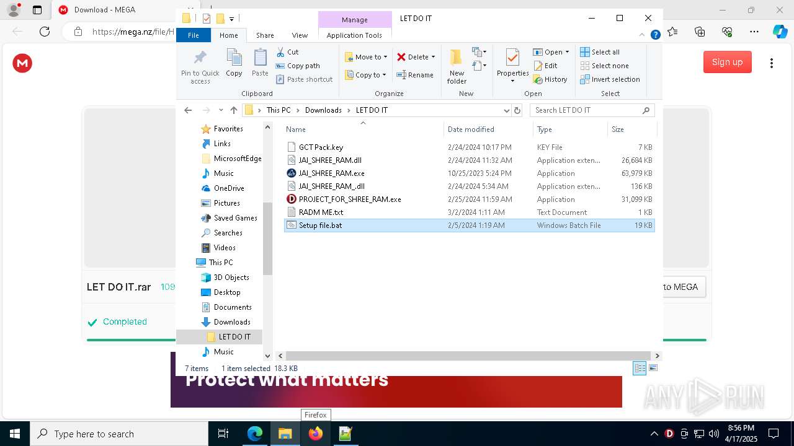Switch to the View ribbon tab
Image resolution: width=794 pixels, height=446 pixels.
(x=300, y=35)
